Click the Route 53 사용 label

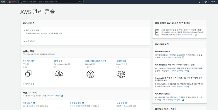[122, 64]
